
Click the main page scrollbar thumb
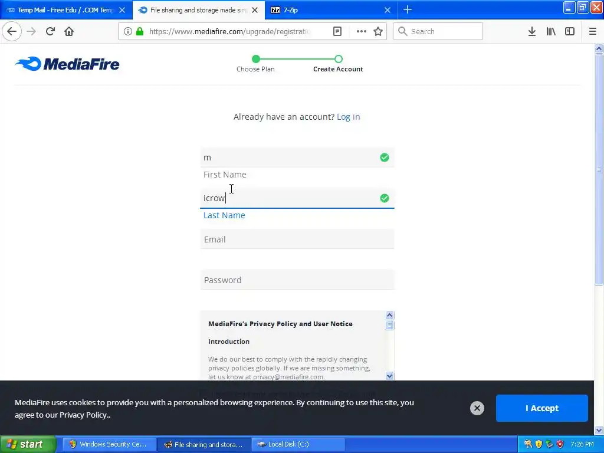[599, 169]
